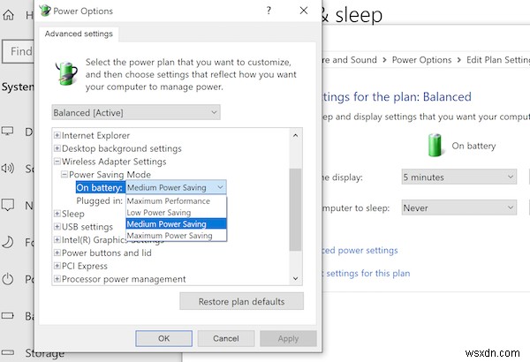530x362 pixels.
Task: Expand Power buttons and lid node
Action: tap(57, 253)
